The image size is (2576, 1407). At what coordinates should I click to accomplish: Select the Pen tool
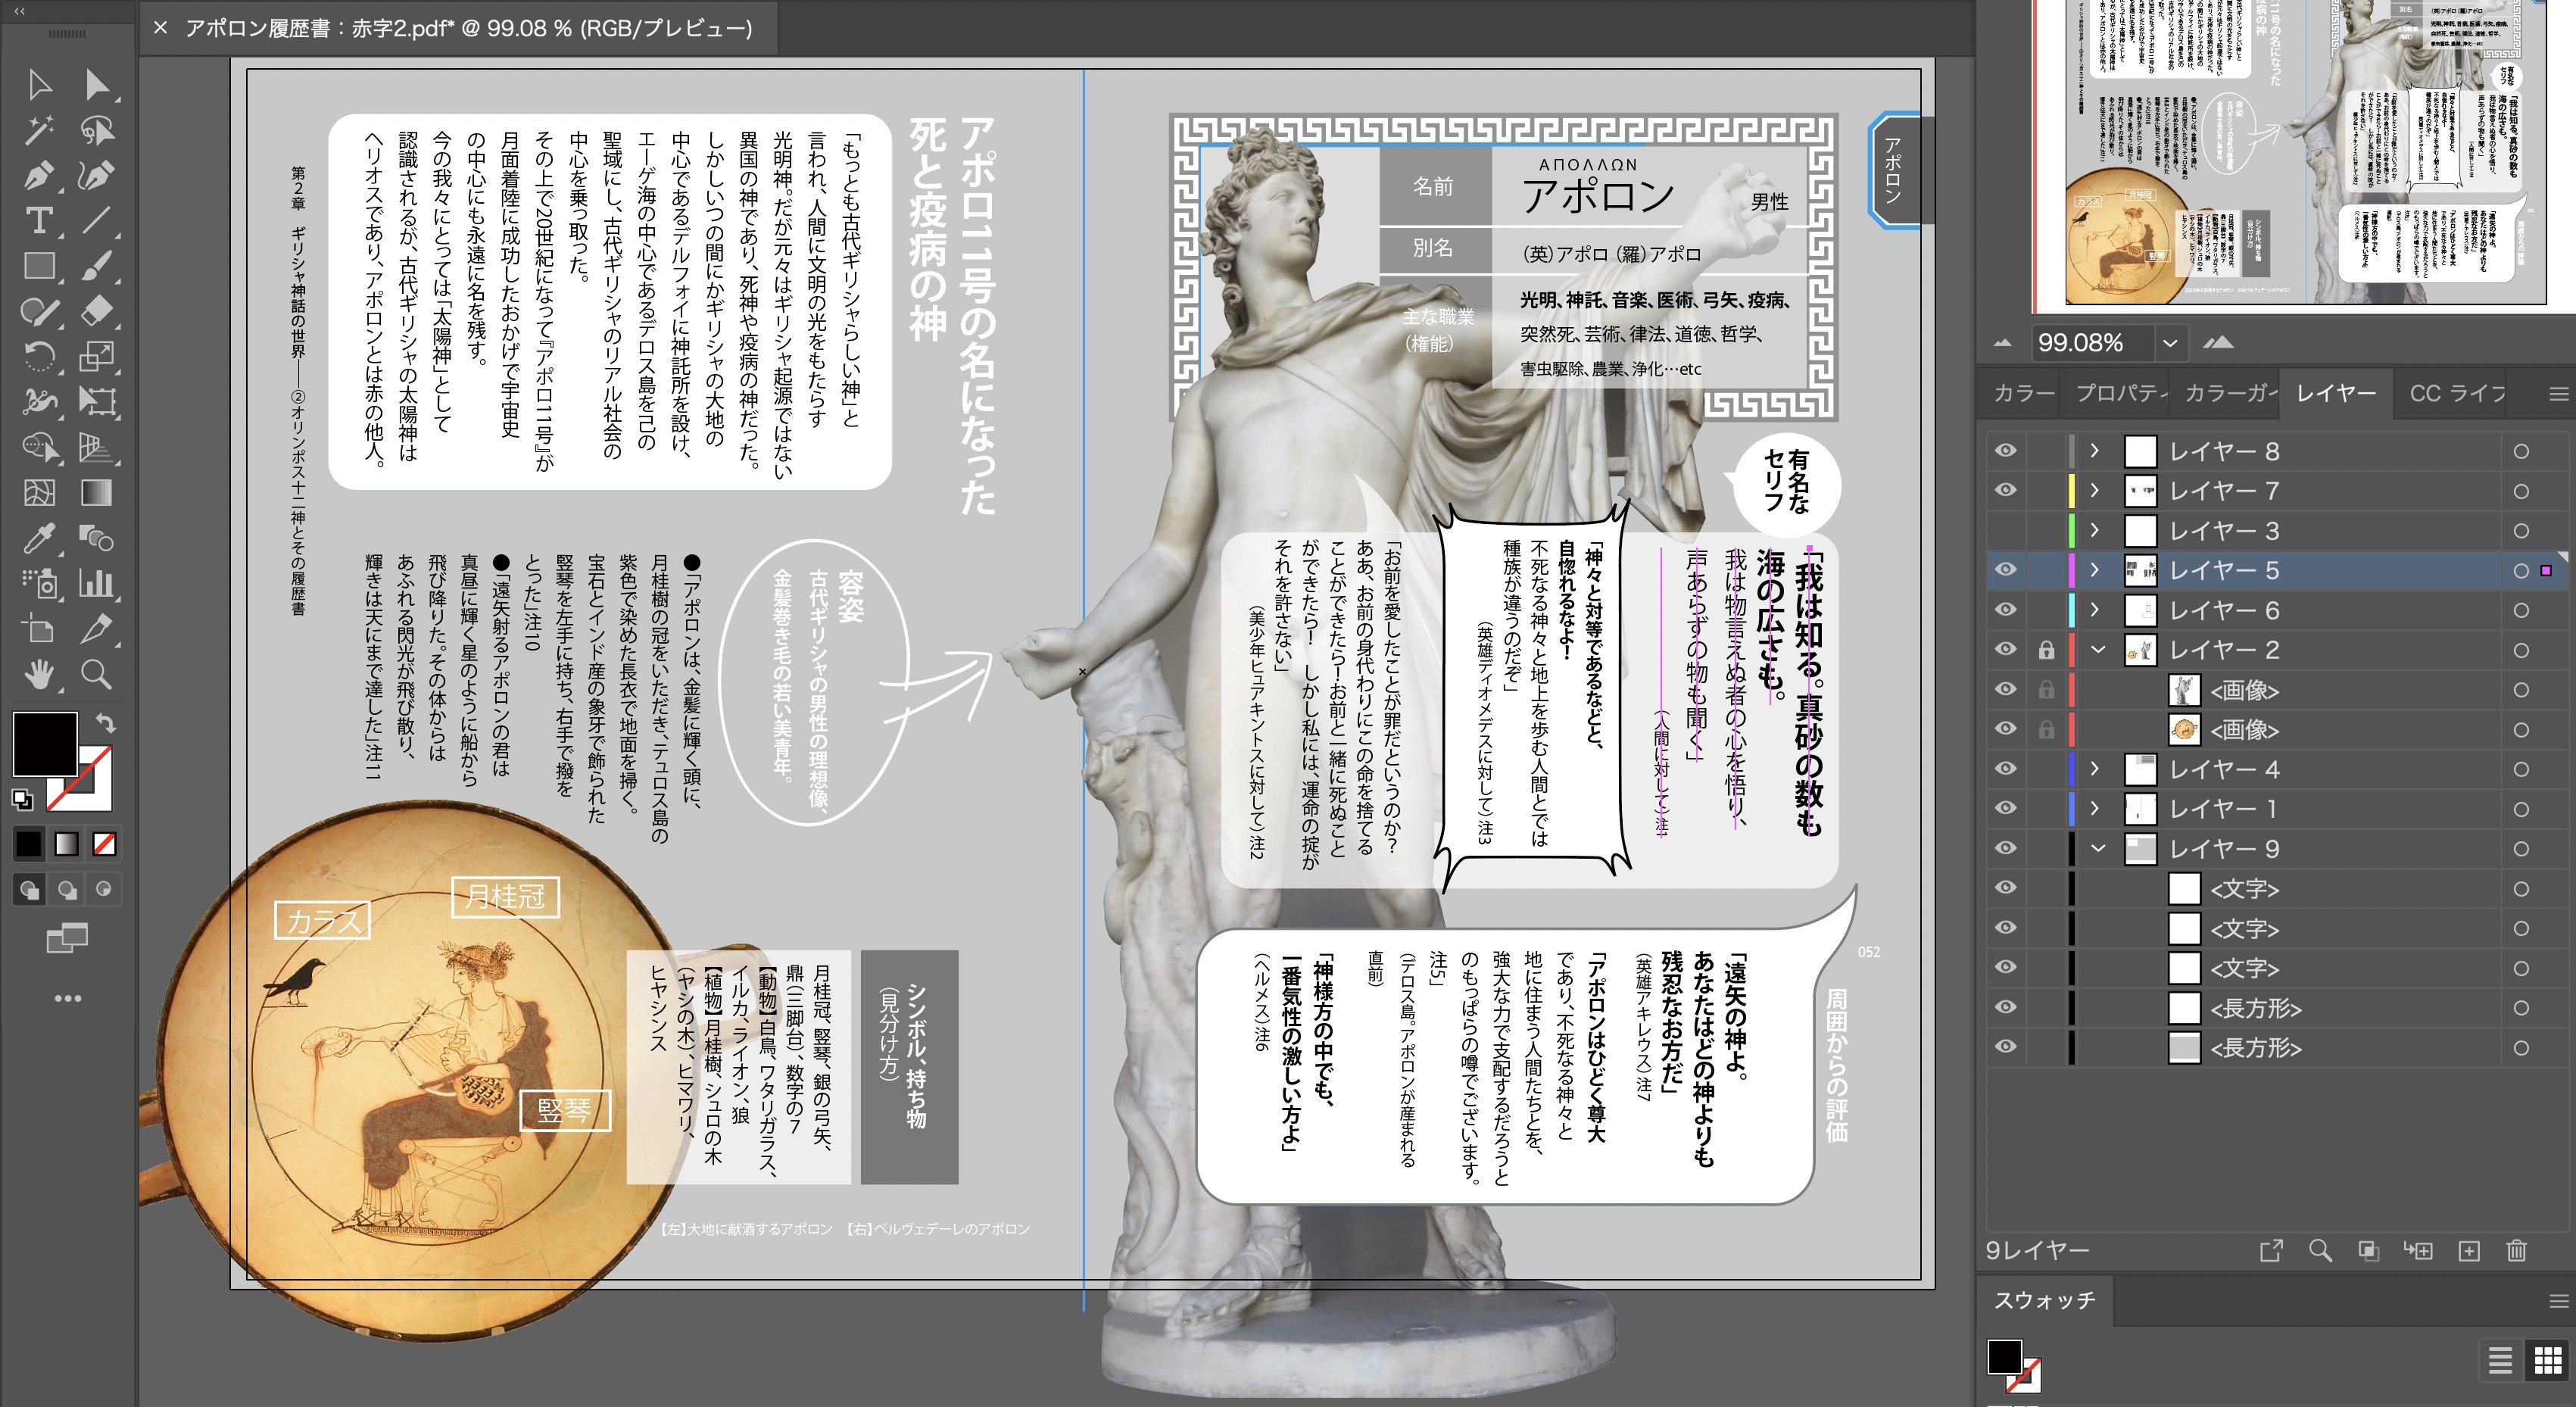(x=39, y=175)
